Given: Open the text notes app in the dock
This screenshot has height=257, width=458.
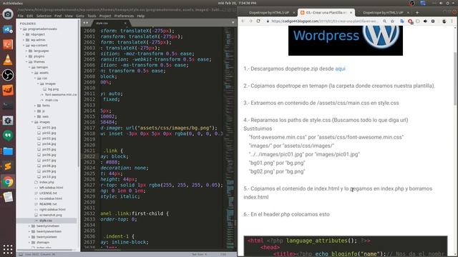Looking at the screenshot, I should [8, 197].
